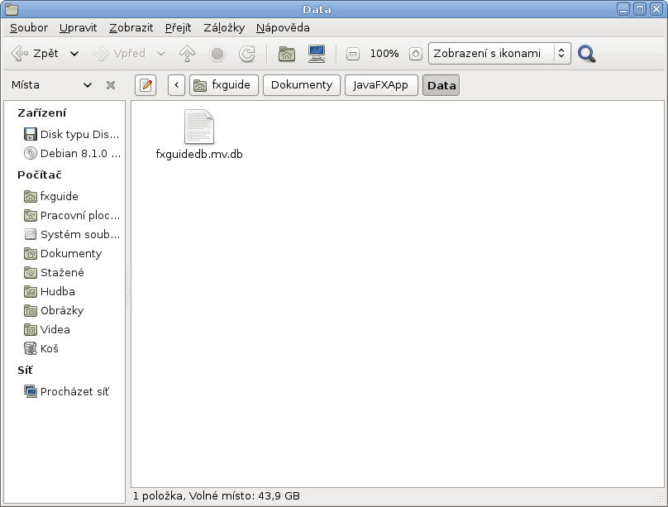668x507 pixels.
Task: Toggle the location path edit field
Action: [x=146, y=84]
